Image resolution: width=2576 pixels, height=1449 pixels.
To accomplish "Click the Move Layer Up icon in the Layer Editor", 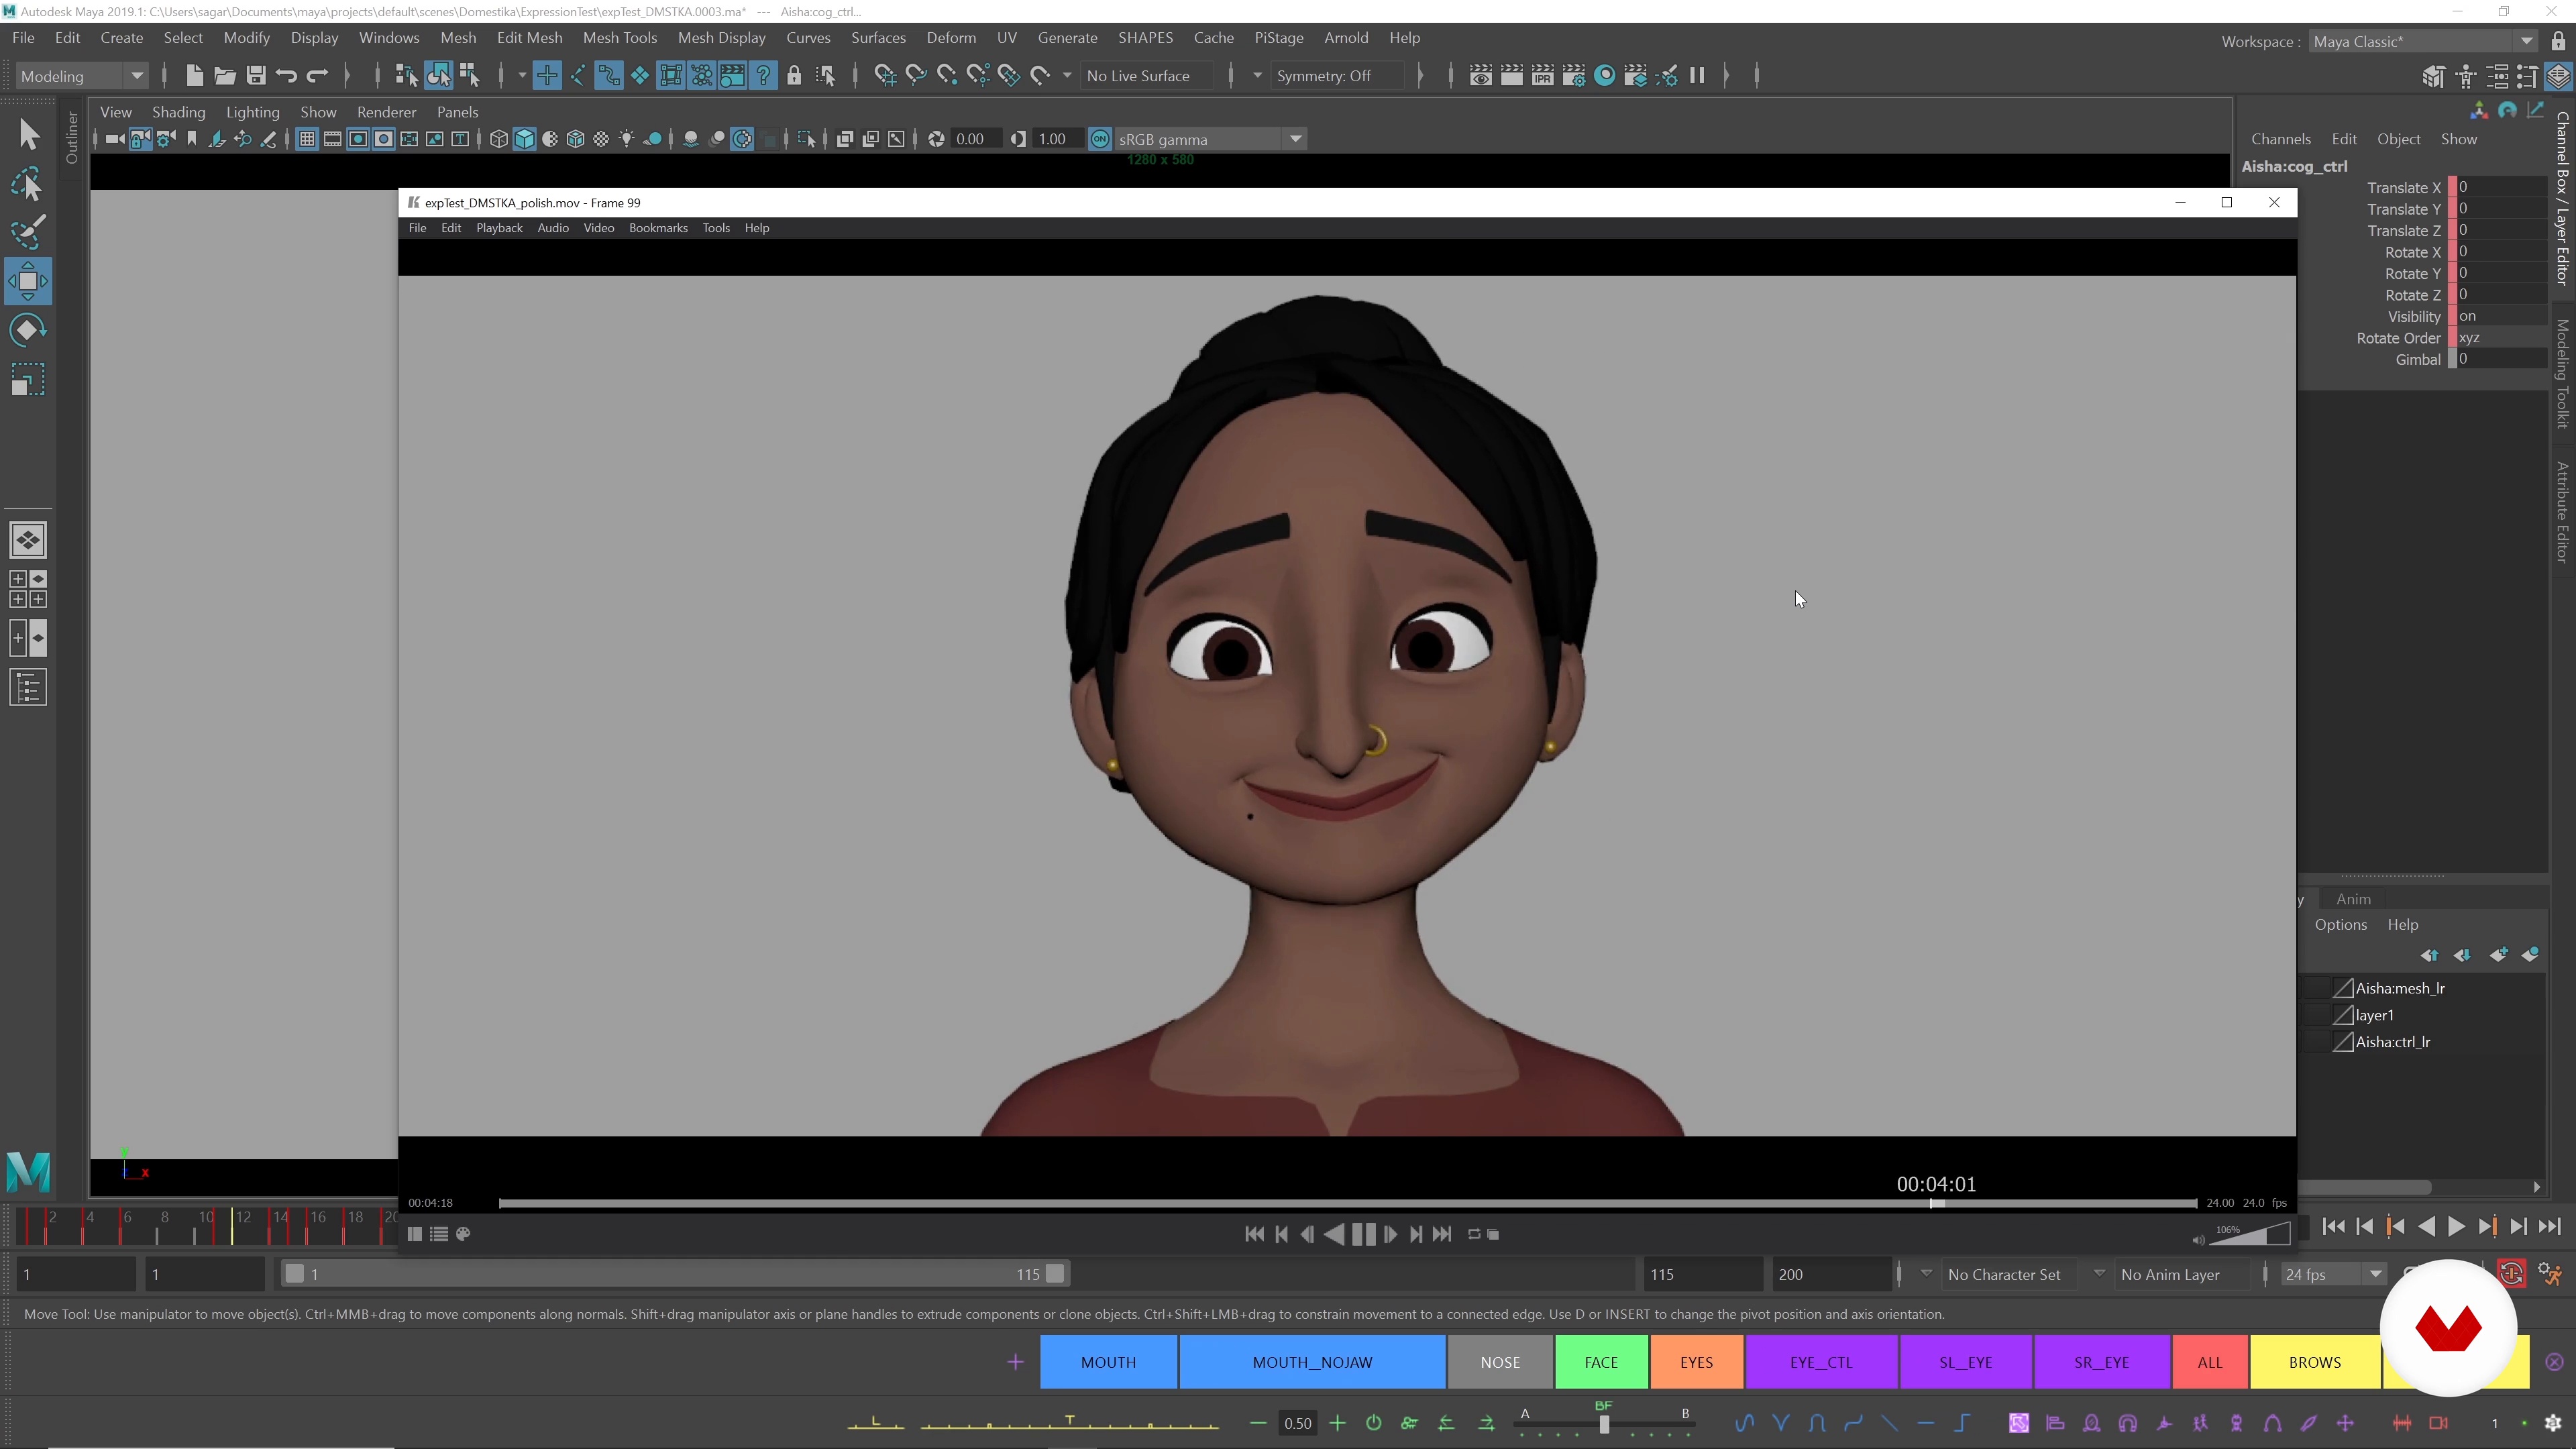I will tap(2429, 955).
